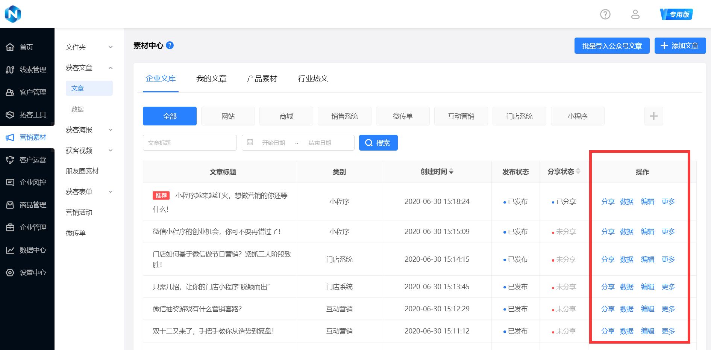The width and height of the screenshot is (711, 350).
Task: Expand the 获客海报 menu
Action: 89,130
